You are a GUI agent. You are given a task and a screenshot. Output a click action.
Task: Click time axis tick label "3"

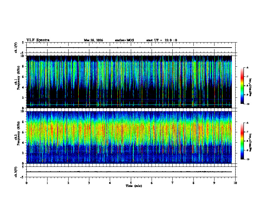click(x=89, y=183)
